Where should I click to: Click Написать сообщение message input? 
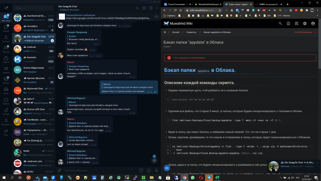100,170
